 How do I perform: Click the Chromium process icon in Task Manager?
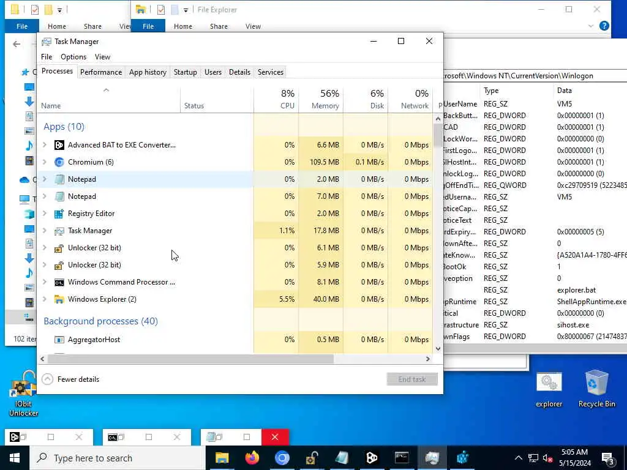59,162
